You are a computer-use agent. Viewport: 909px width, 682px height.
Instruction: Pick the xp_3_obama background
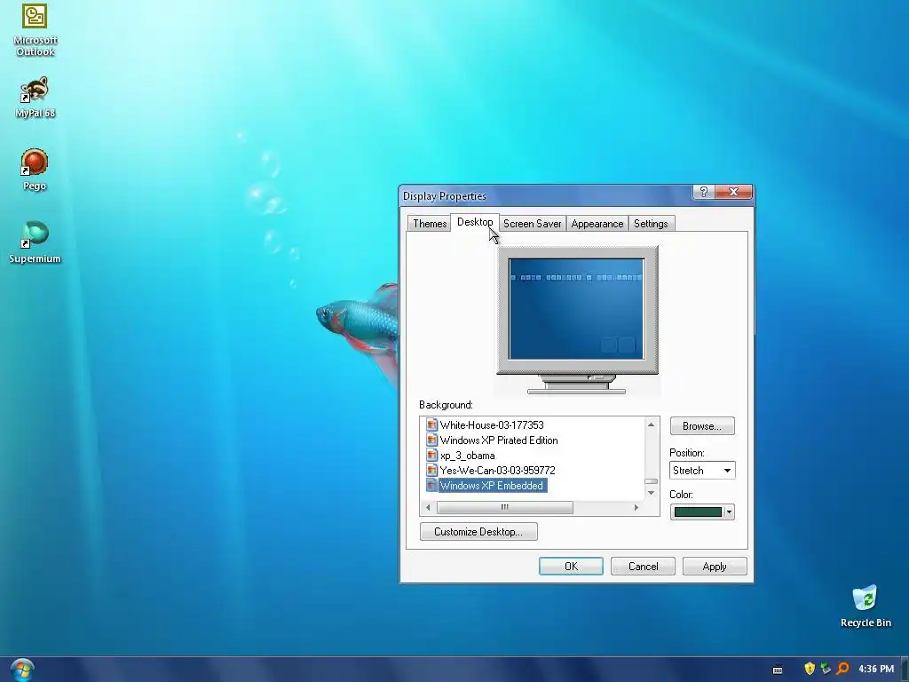tap(467, 456)
